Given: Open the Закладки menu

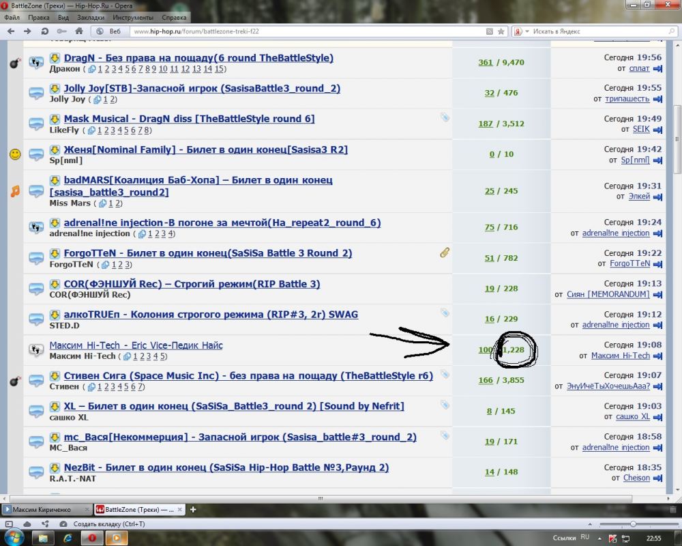Looking at the screenshot, I should 95,17.
